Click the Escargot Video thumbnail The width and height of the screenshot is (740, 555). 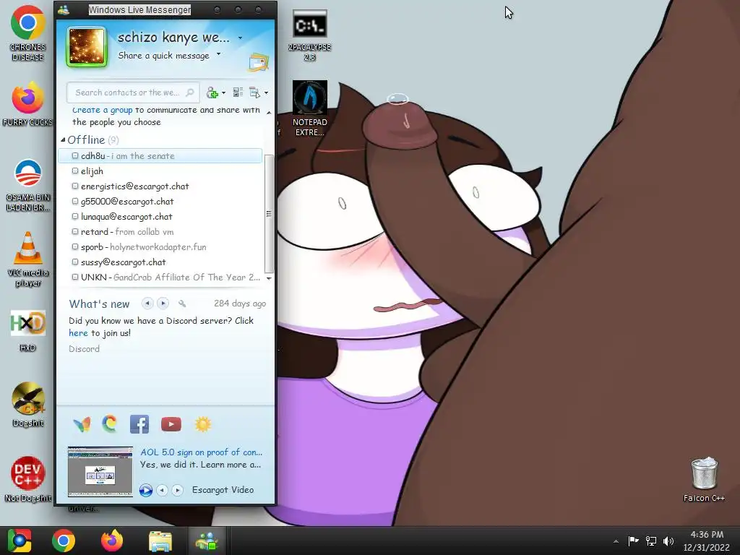100,471
